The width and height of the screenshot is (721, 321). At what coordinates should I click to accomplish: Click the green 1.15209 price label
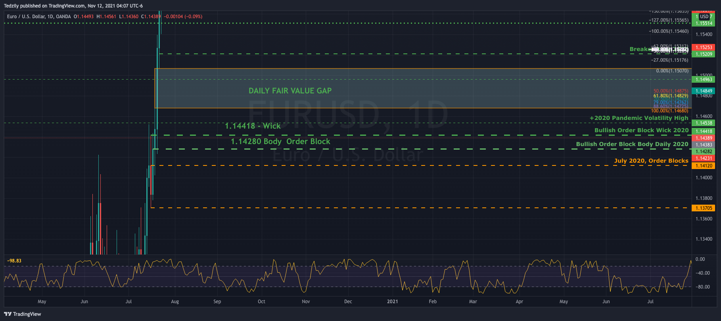tap(703, 54)
